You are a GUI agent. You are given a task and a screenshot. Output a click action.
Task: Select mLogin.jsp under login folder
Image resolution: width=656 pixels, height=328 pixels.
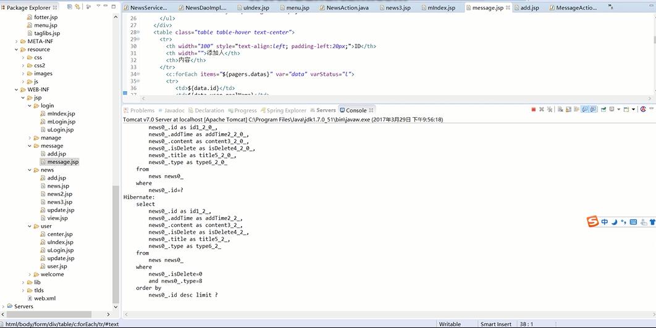pyautogui.click(x=57, y=121)
